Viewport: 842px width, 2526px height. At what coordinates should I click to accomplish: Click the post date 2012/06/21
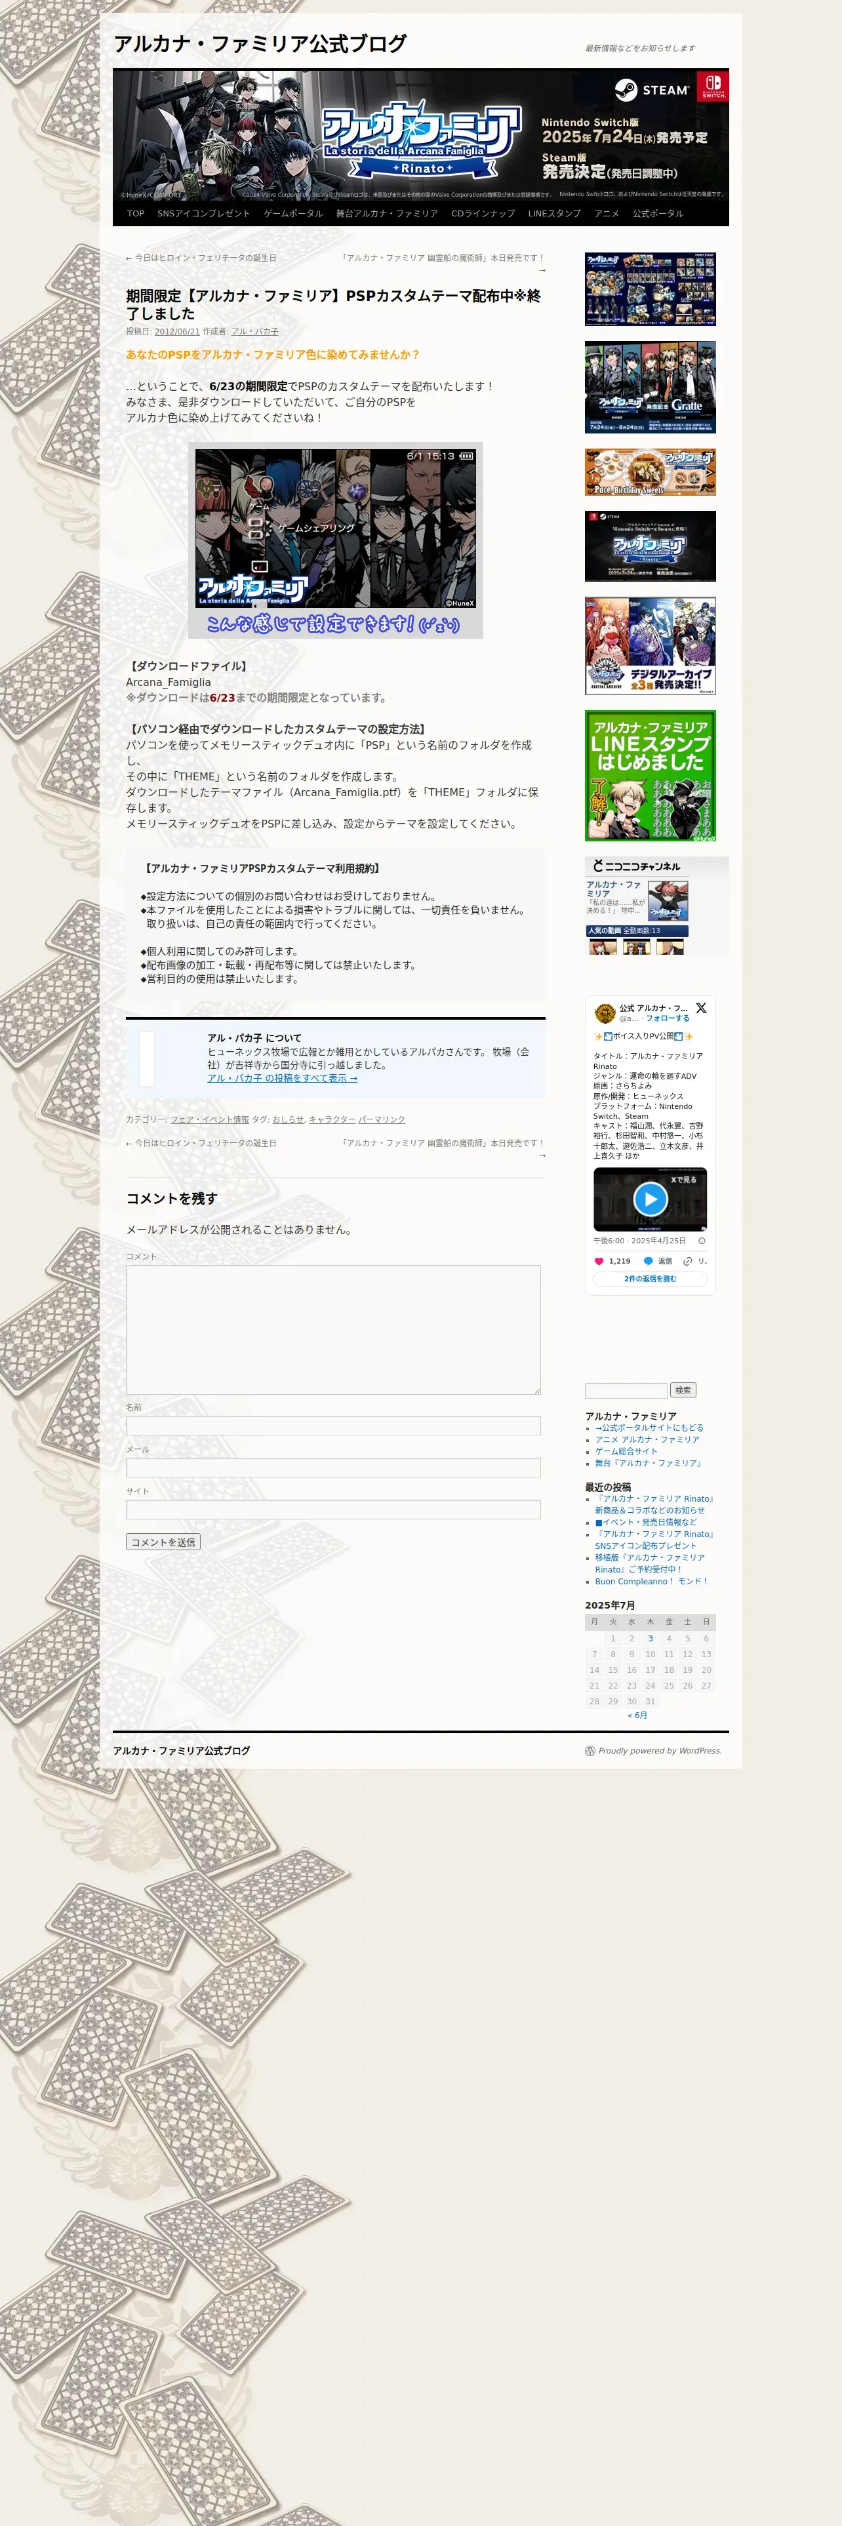178,331
